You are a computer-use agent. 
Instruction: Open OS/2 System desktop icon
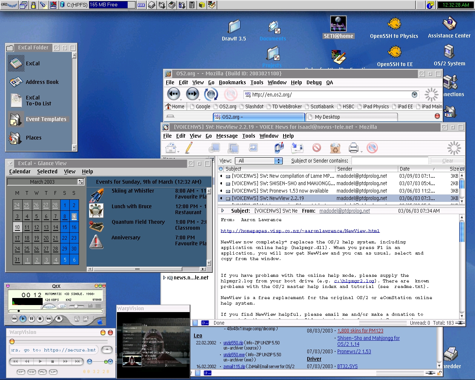[x=449, y=52]
